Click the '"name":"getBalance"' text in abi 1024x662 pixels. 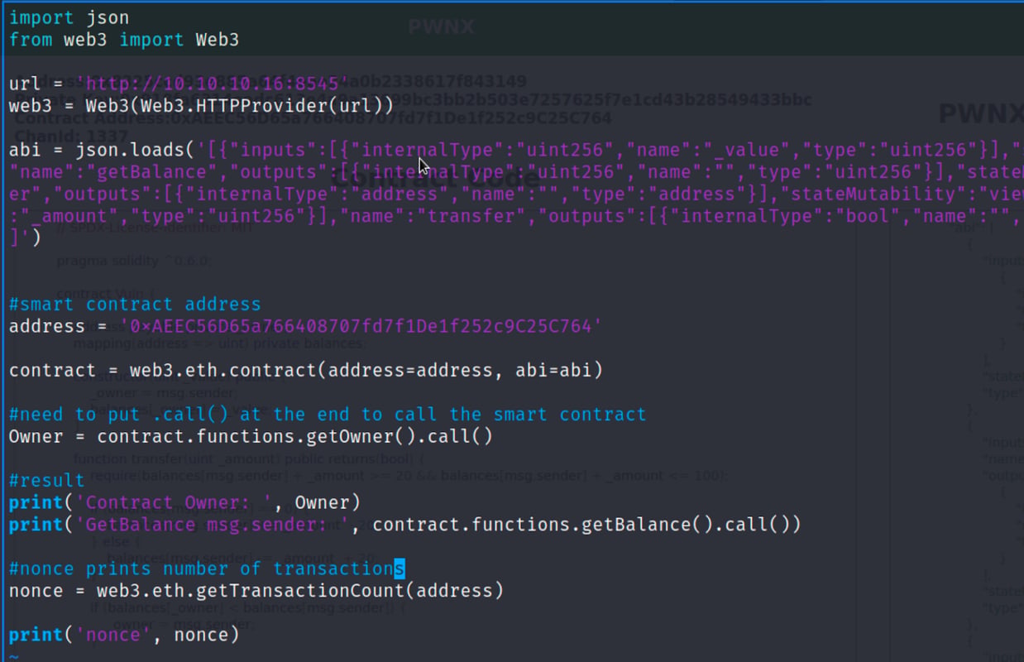point(119,172)
